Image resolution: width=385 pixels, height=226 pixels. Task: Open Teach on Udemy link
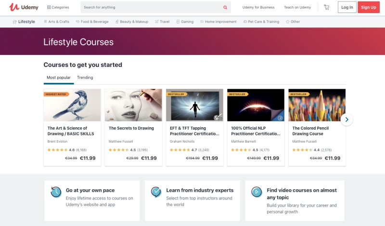click(x=297, y=7)
